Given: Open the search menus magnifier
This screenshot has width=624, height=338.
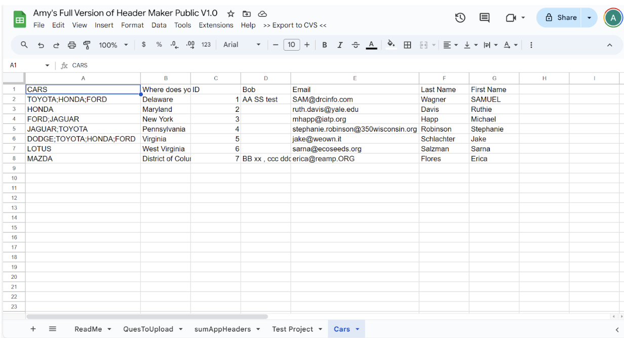Looking at the screenshot, I should coord(24,45).
